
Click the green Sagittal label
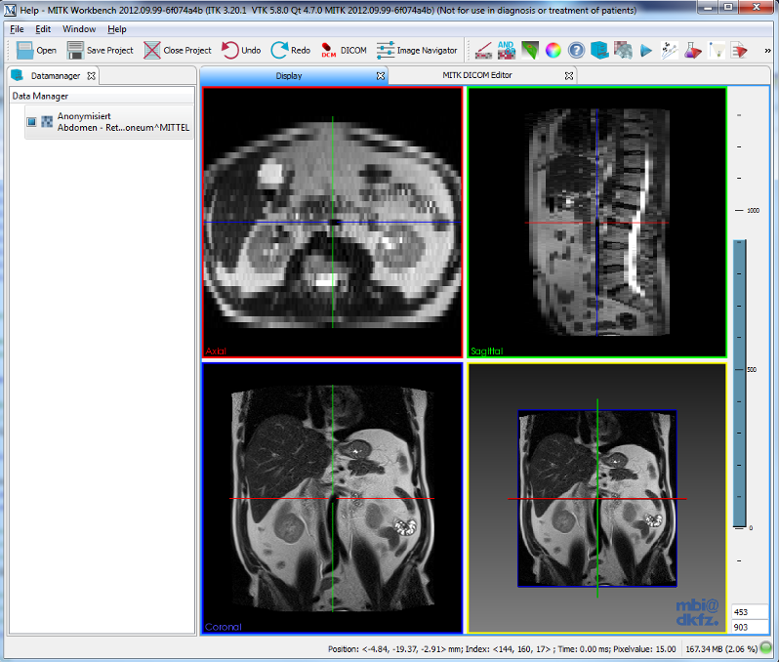coord(486,351)
